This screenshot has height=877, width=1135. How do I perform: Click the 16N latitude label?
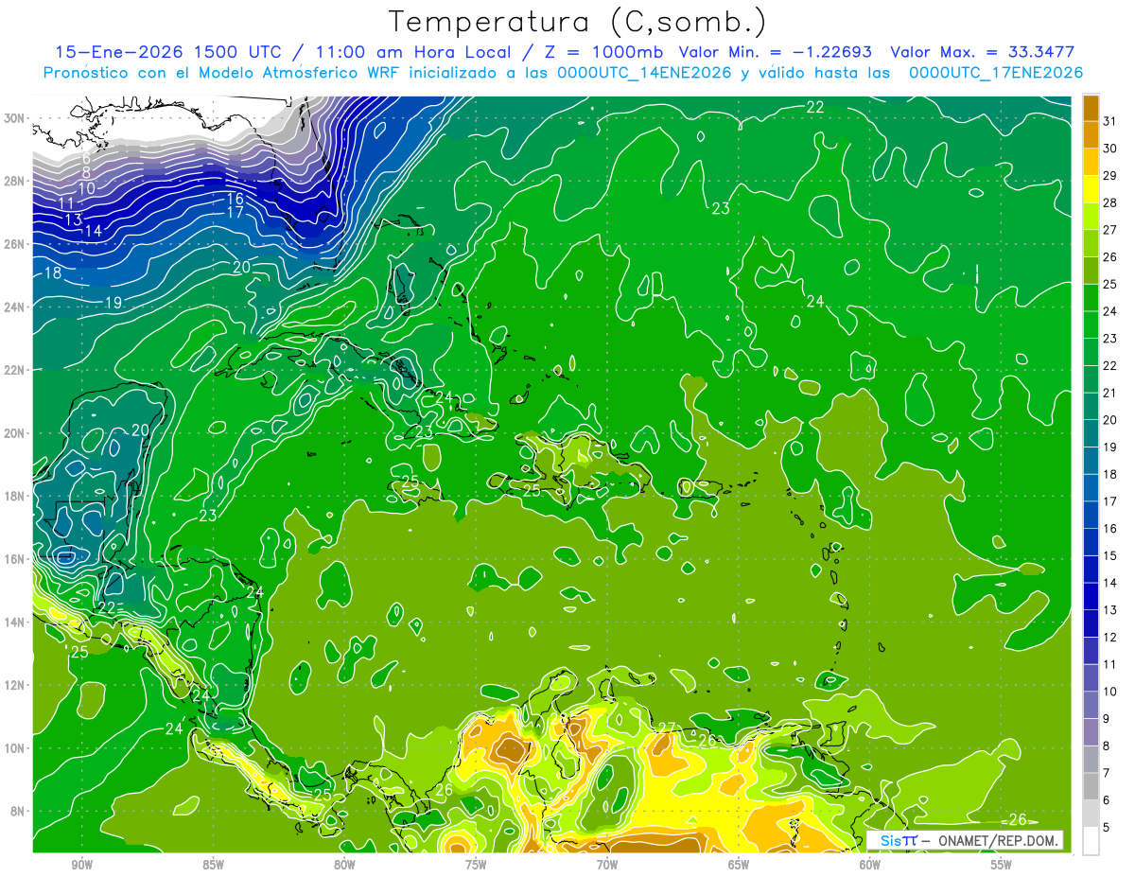tap(14, 559)
